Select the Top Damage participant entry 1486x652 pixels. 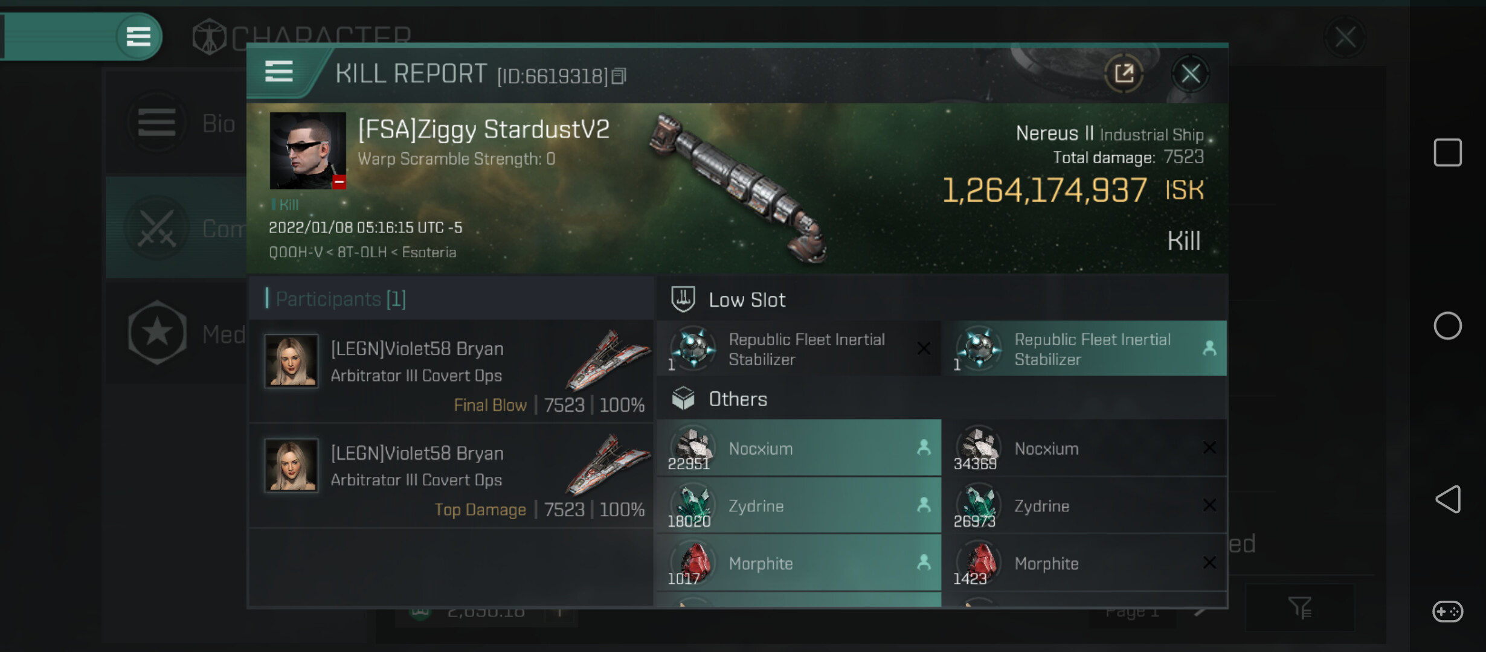(x=450, y=477)
